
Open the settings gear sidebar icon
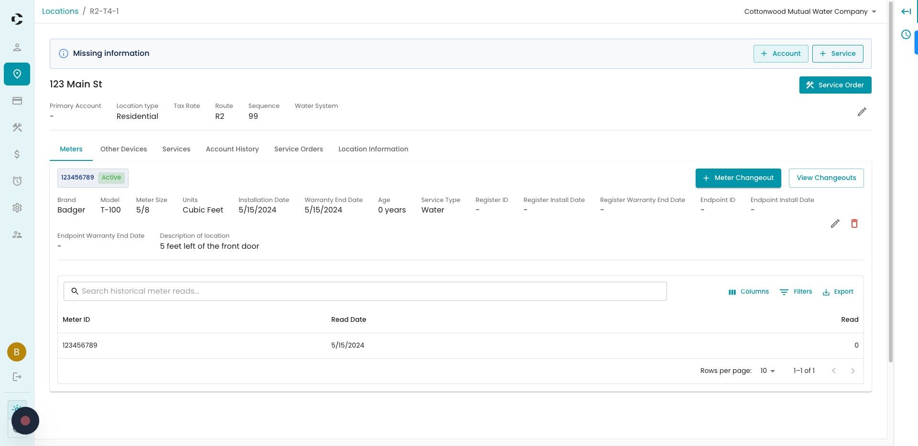[17, 208]
